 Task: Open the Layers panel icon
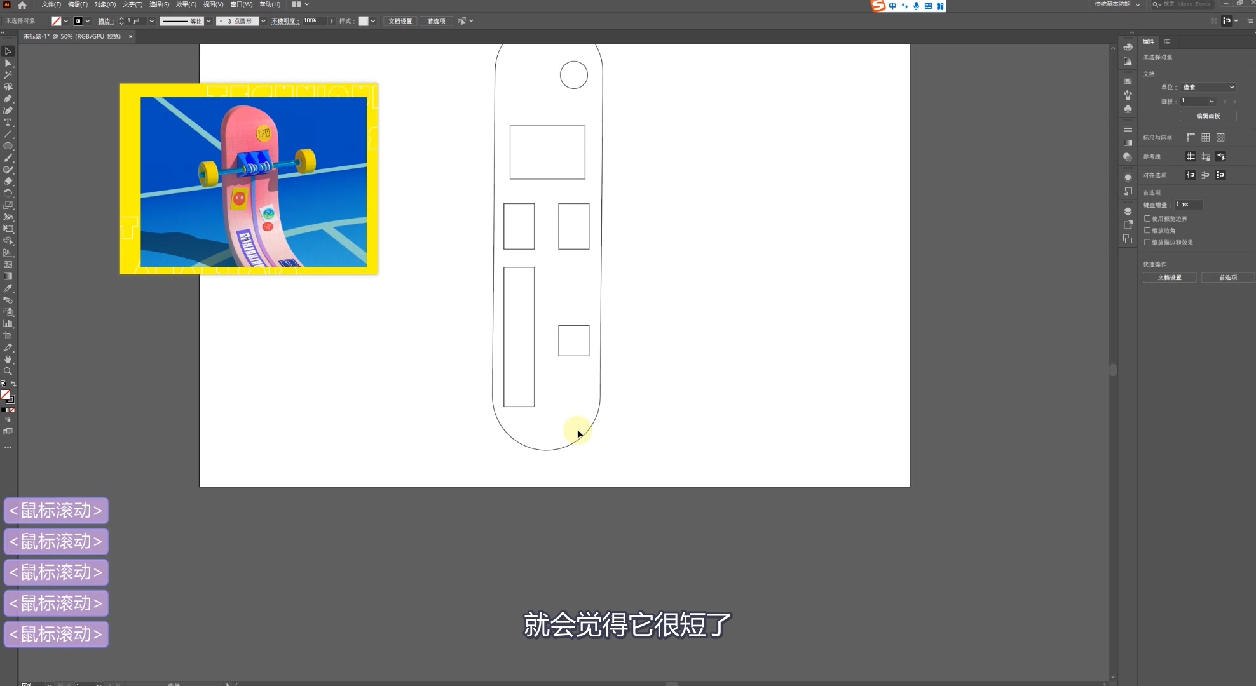[x=1128, y=212]
